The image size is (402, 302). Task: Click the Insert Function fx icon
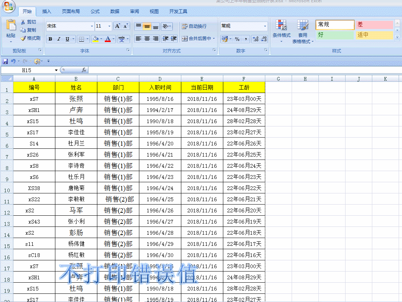84,70
